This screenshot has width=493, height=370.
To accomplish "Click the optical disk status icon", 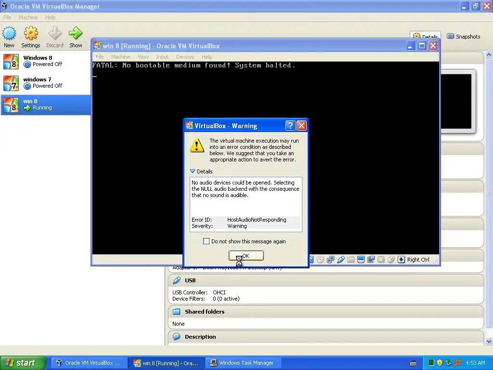I will click(320, 260).
